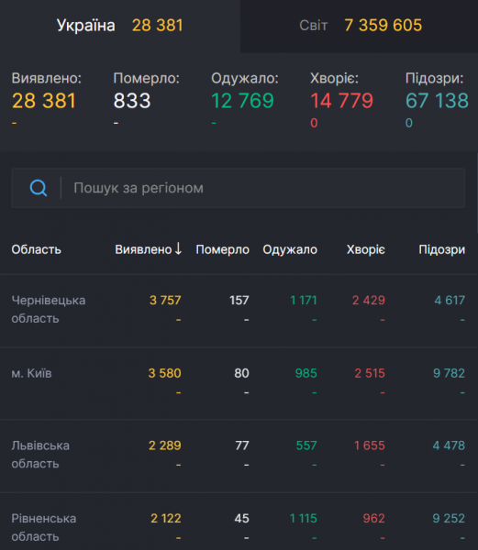Click the 962 sick cell for Рівненська
Viewport: 478px width, 550px height.
click(373, 519)
